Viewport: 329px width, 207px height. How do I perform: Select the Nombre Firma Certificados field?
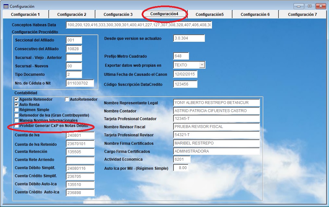[217, 143]
